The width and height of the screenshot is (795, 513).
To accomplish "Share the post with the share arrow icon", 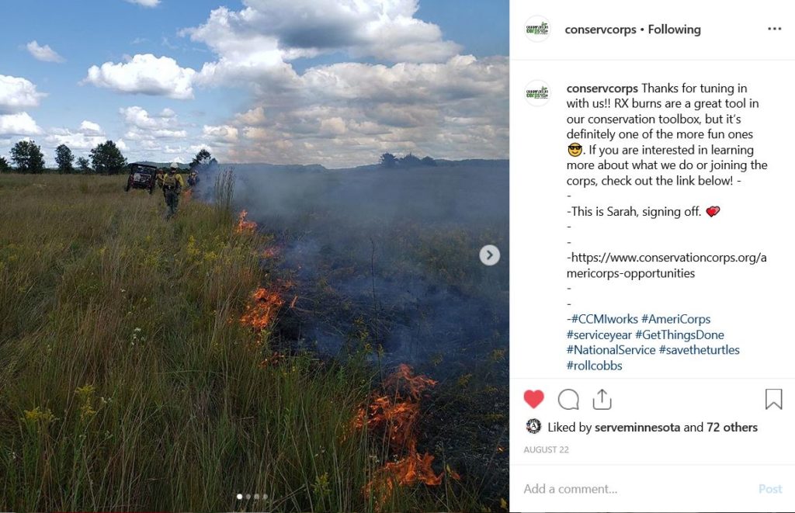I will click(602, 400).
